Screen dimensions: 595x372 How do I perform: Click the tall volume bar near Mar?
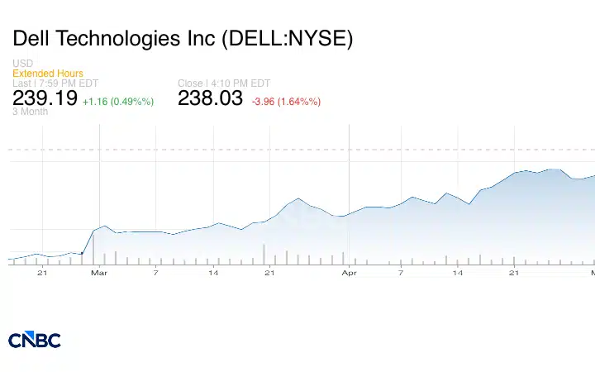click(x=93, y=249)
